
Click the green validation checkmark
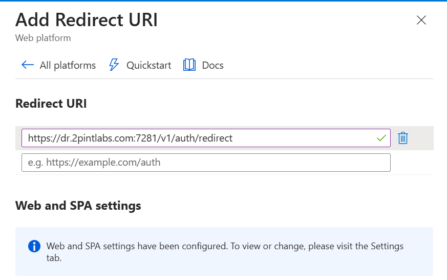381,138
